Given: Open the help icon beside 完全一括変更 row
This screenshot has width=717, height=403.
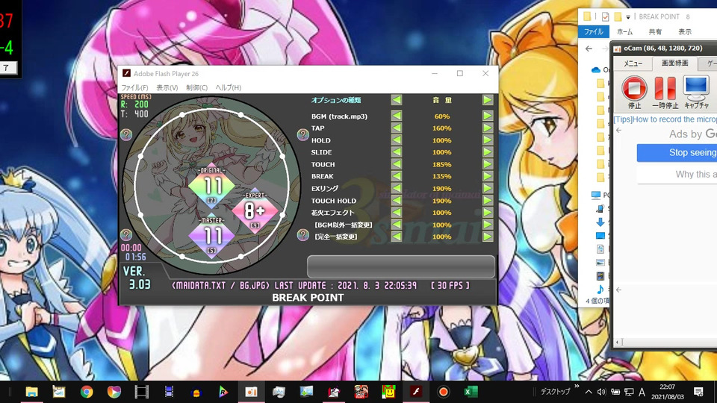Looking at the screenshot, I should (302, 235).
